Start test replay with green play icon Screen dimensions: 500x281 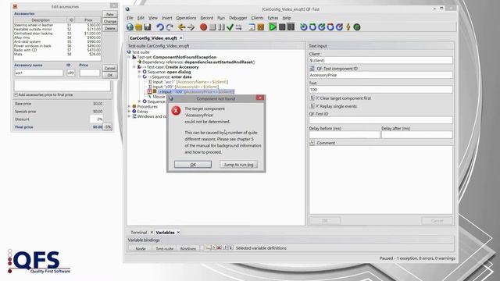(273, 27)
